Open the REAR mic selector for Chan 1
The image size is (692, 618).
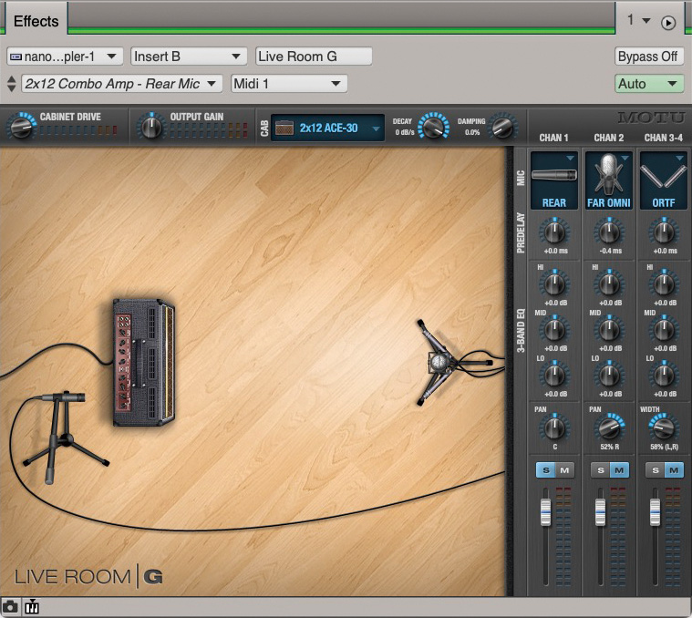(554, 180)
